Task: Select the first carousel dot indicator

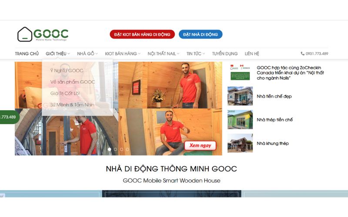Action: pos(110,149)
